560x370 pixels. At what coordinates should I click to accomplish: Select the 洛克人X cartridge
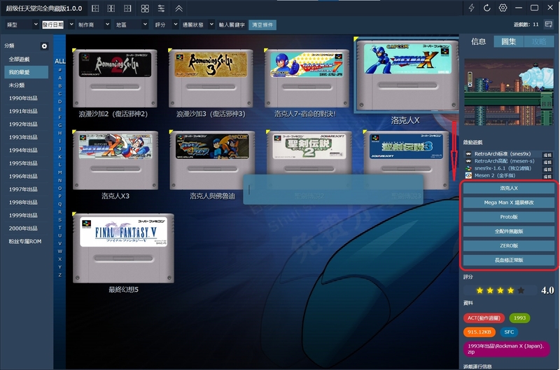point(407,76)
